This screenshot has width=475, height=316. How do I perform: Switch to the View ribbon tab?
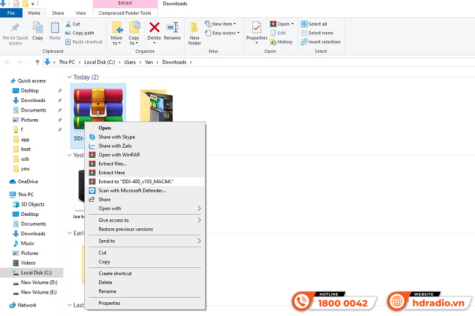click(x=81, y=12)
